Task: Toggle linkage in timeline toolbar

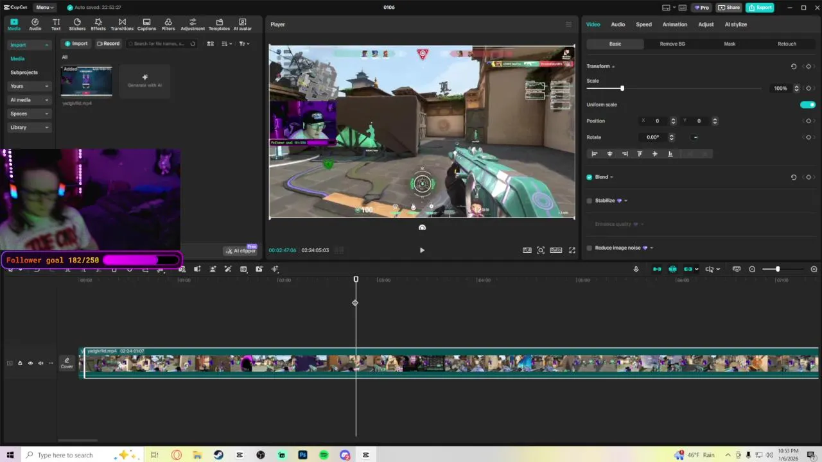Action: coord(688,269)
